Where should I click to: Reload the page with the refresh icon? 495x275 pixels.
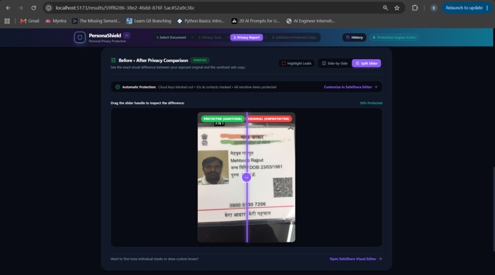(x=33, y=8)
